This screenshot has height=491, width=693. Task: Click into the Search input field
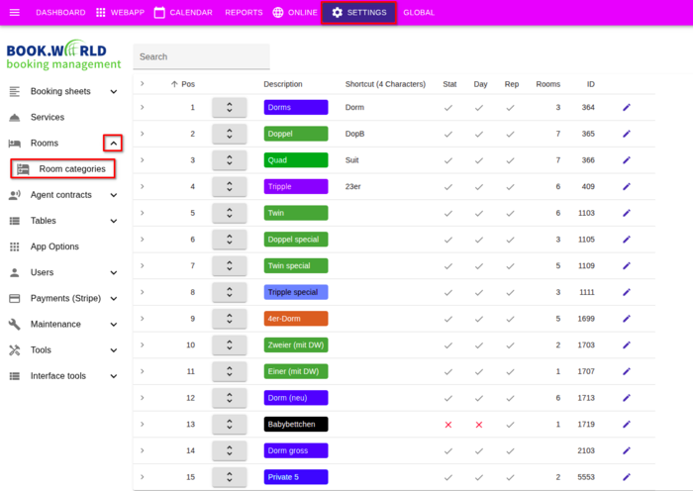click(x=201, y=56)
